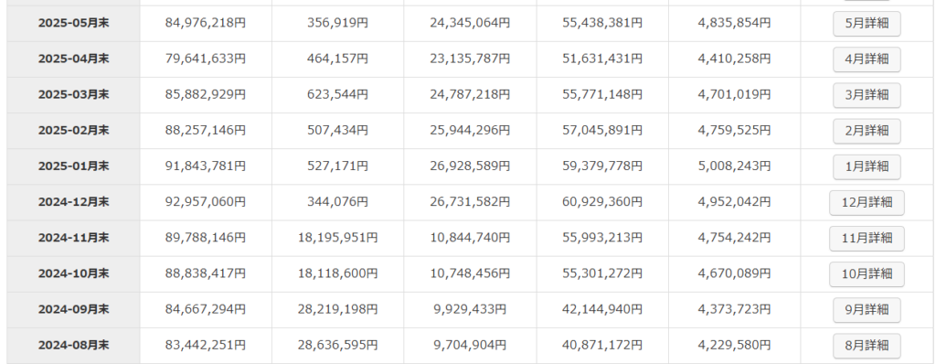Open the 8月詳細 button
Screen dimensions: 936x364
click(867, 346)
